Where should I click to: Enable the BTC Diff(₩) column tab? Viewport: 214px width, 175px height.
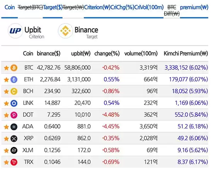coord(172,10)
